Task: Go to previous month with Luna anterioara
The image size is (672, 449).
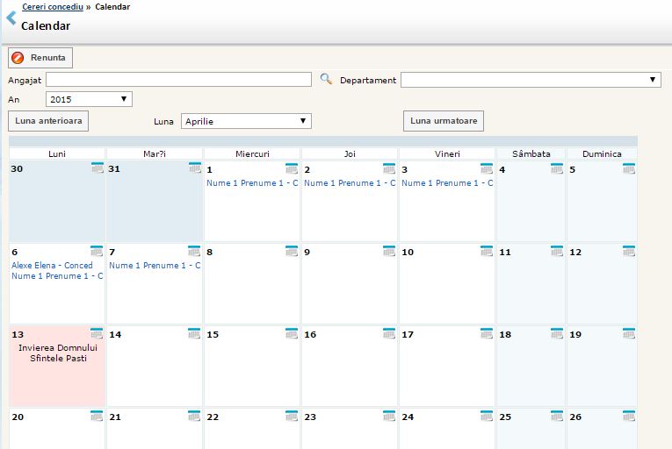Action: (48, 121)
